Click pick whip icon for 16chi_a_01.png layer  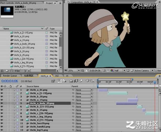click(73, 90)
